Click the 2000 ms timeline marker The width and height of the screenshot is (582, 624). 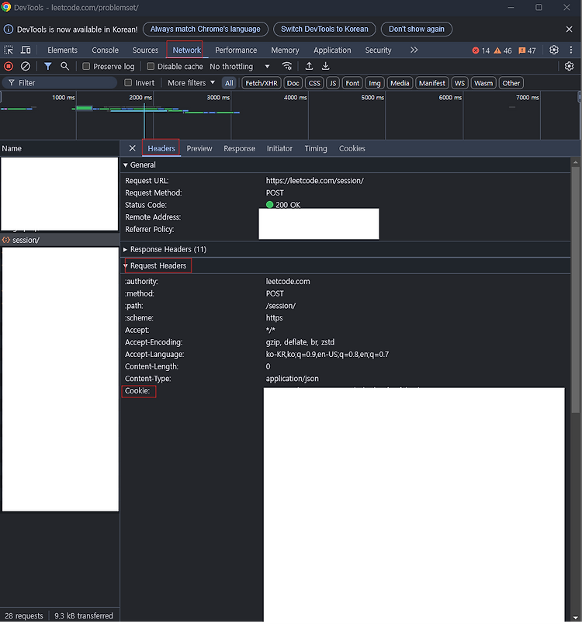[140, 98]
